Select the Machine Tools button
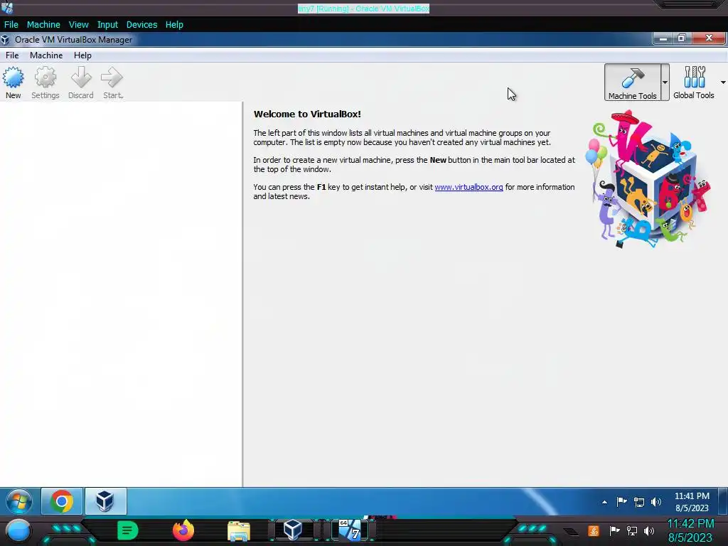 pyautogui.click(x=632, y=82)
